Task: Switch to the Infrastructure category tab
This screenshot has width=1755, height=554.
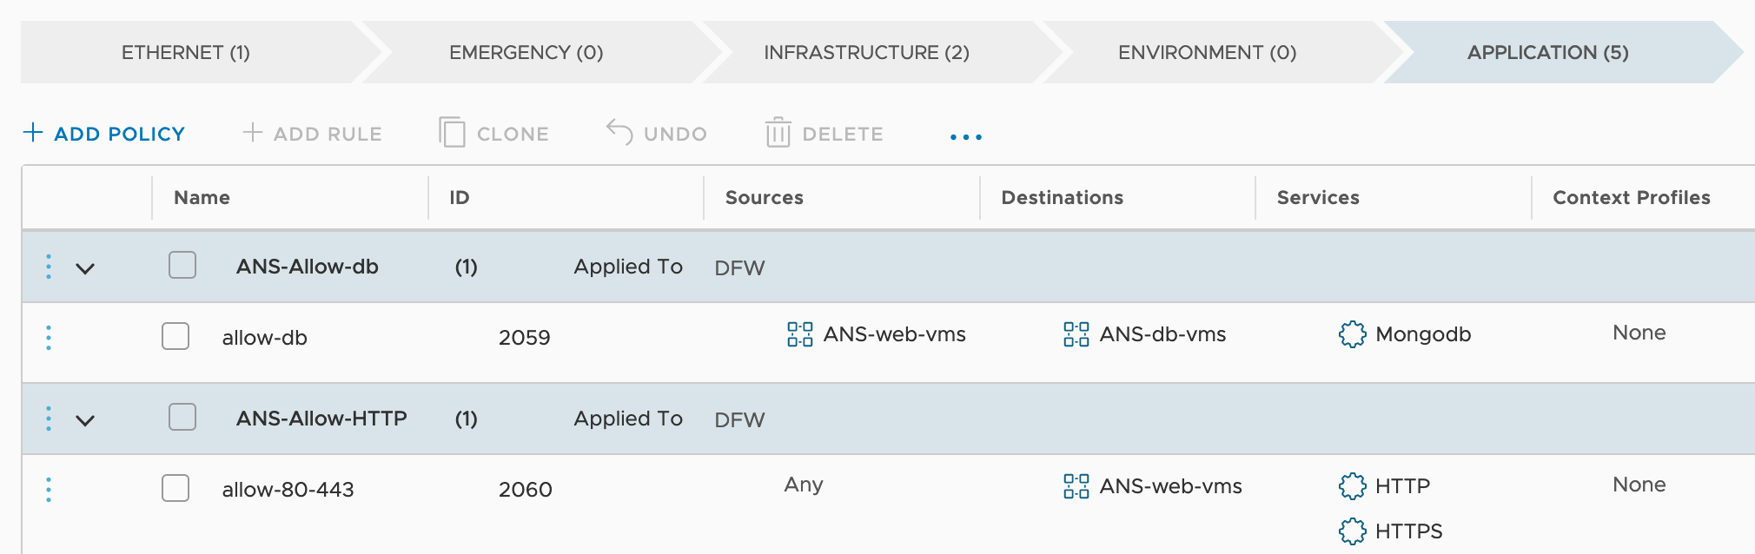Action: coord(866,52)
